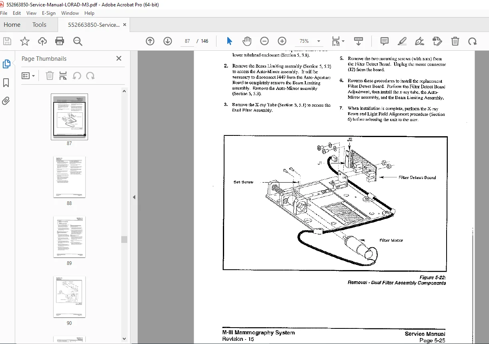Open the E-Sign menu
489x344 pixels.
tap(49, 13)
